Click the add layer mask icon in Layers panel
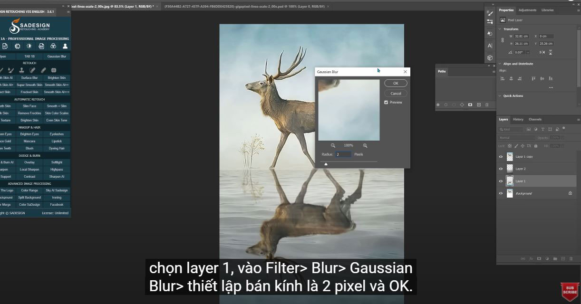 [x=539, y=259]
